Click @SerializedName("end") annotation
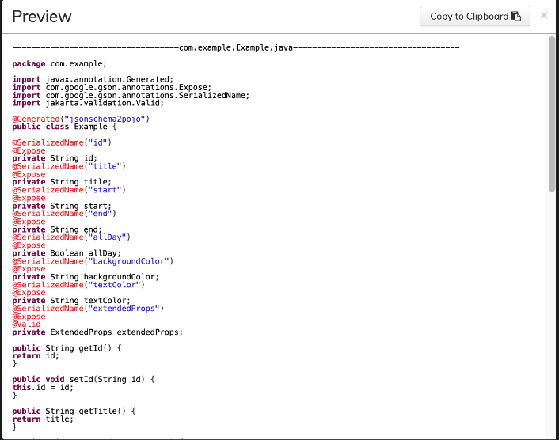Viewport: 559px width, 440px height. click(x=64, y=214)
